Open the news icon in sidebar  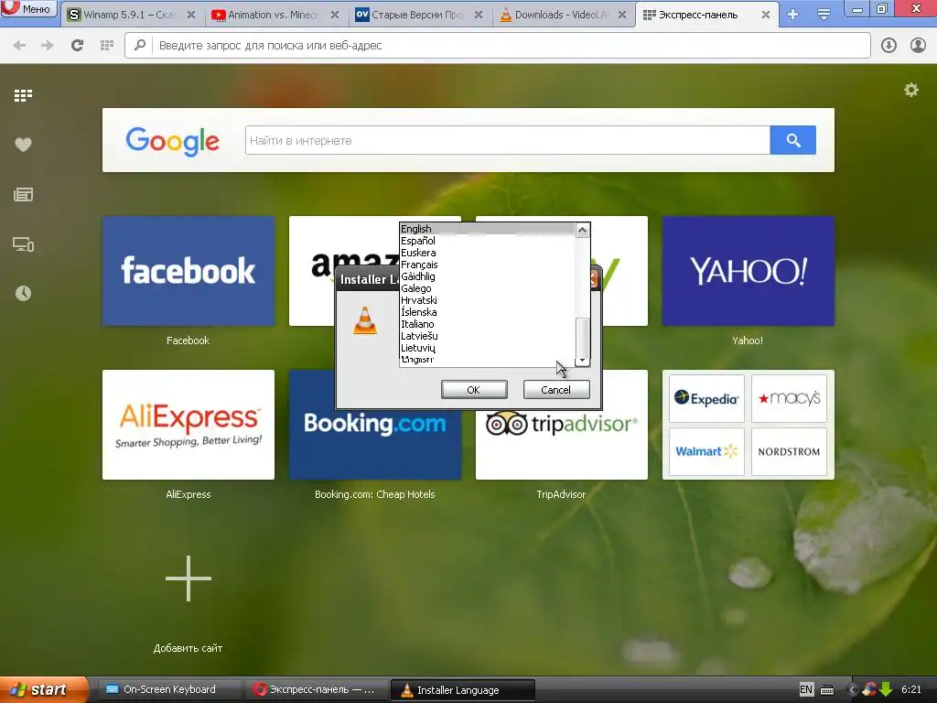coord(23,194)
